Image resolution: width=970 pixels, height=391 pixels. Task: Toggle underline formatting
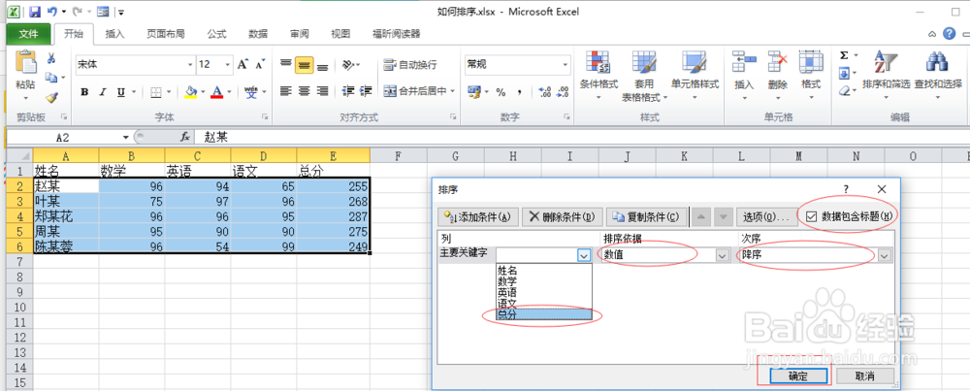click(x=120, y=92)
